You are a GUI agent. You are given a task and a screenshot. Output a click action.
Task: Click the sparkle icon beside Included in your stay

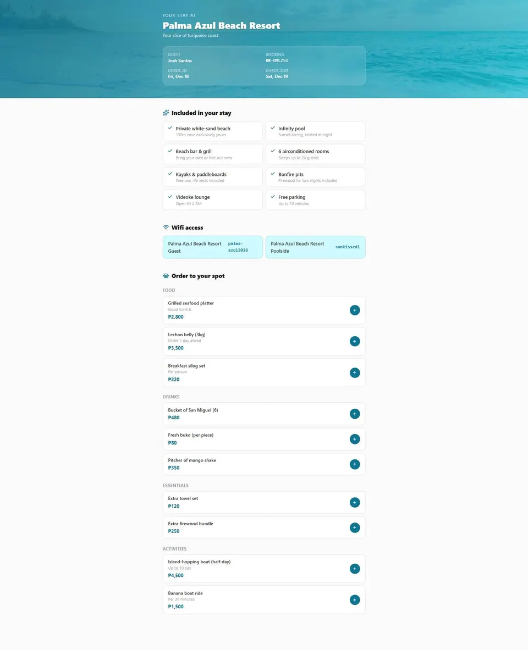point(166,113)
